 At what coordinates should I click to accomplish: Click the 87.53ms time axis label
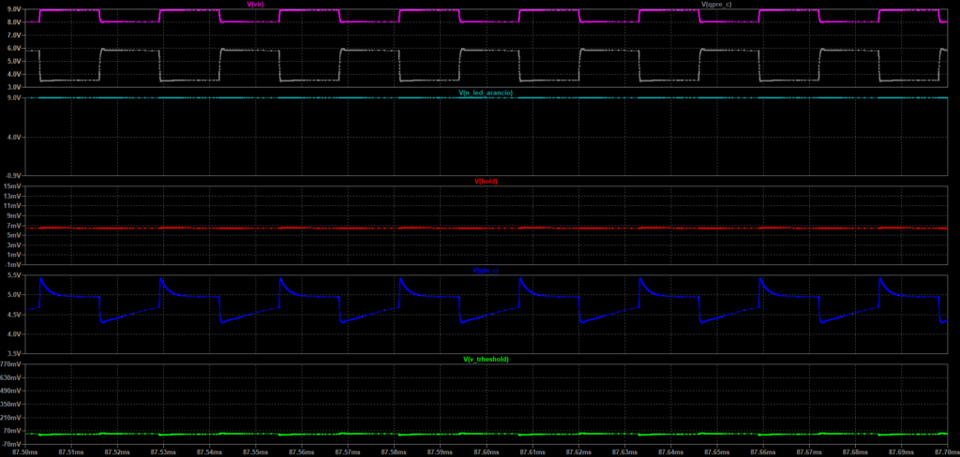coord(163,452)
